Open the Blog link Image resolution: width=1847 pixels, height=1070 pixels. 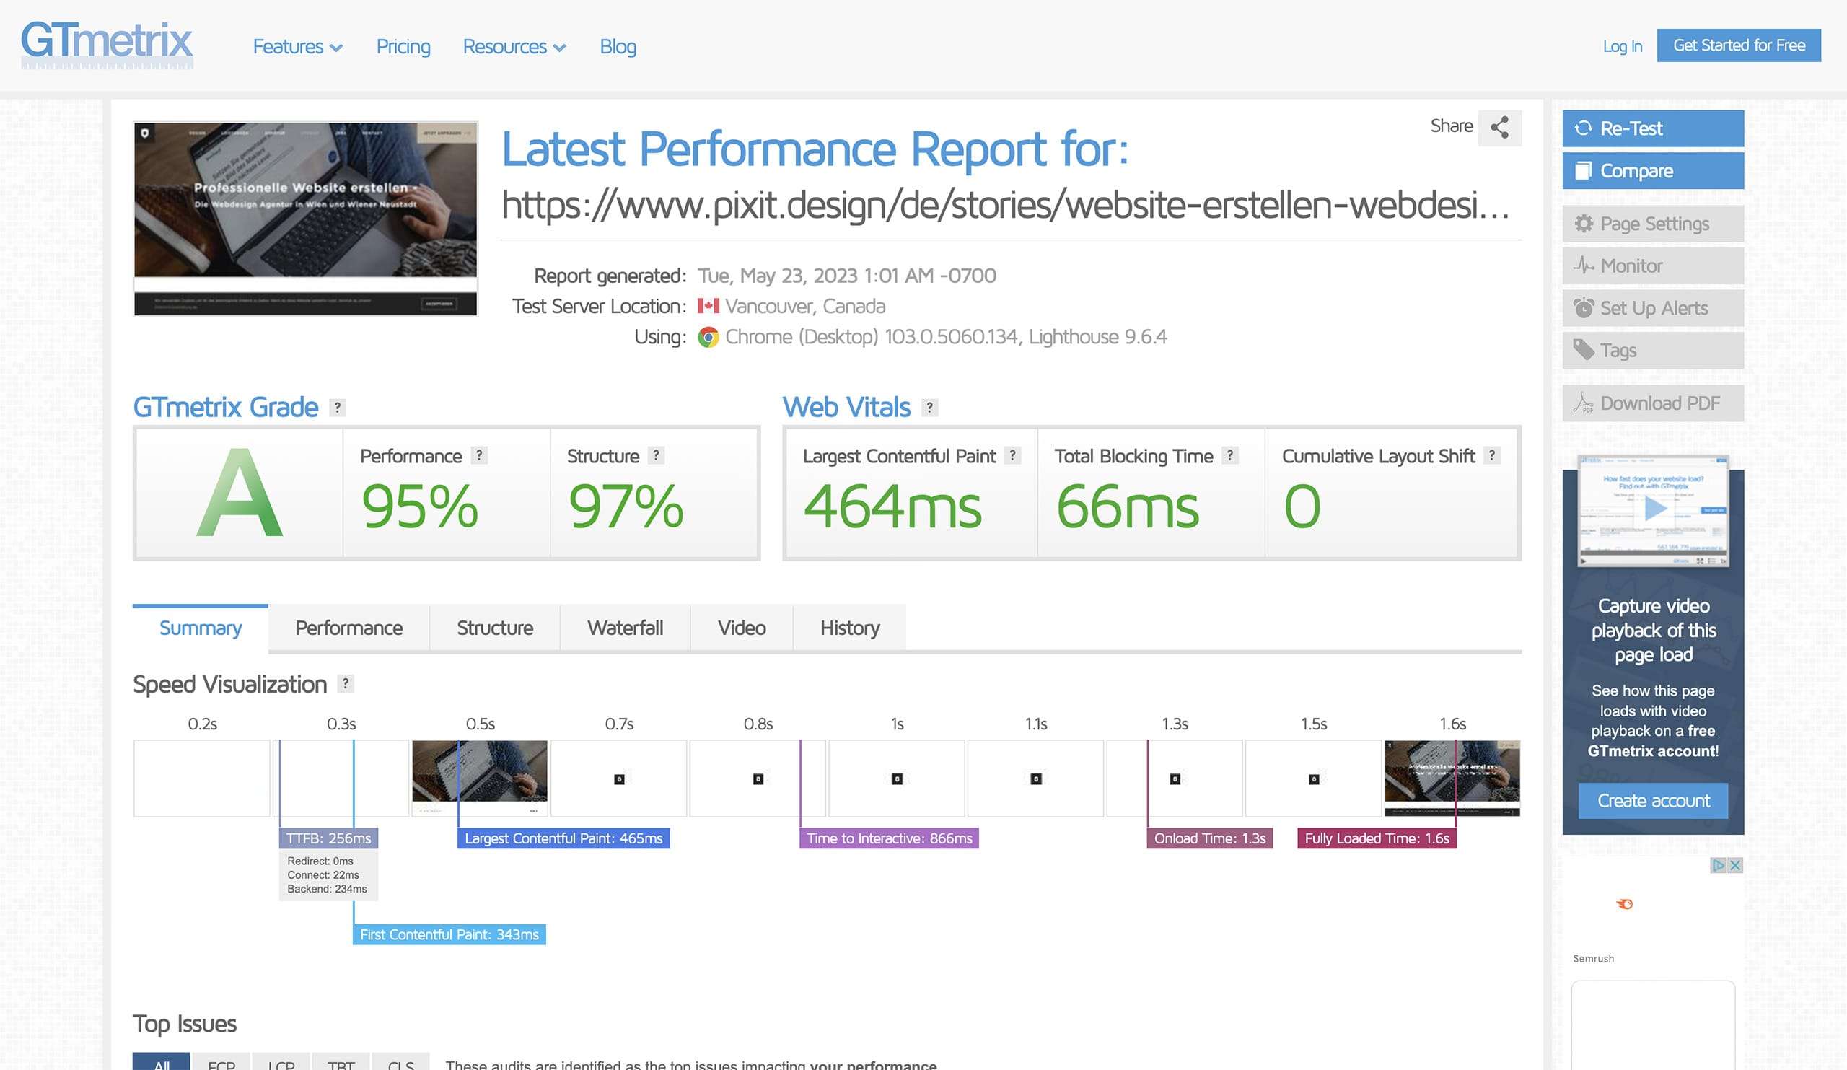point(618,47)
